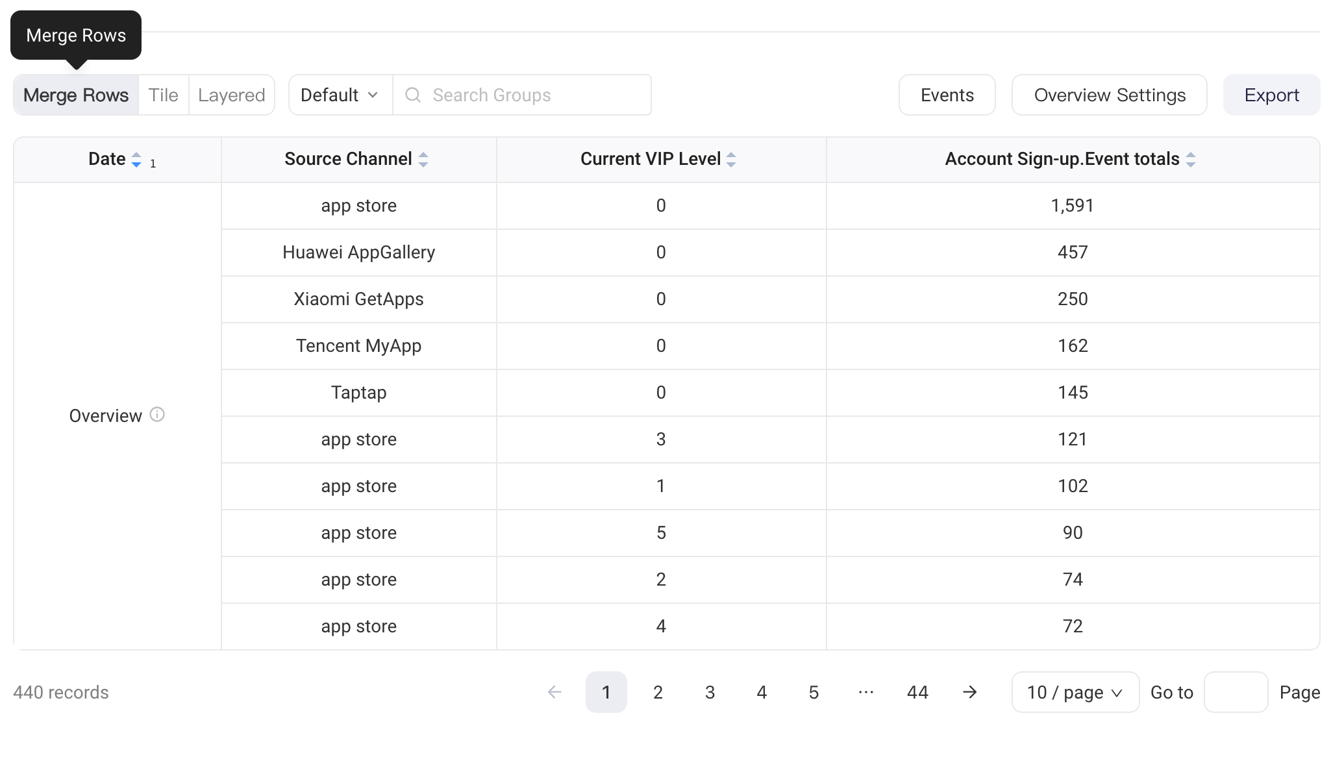The width and height of the screenshot is (1331, 757).
Task: Click the 145 event total value
Action: (1072, 393)
